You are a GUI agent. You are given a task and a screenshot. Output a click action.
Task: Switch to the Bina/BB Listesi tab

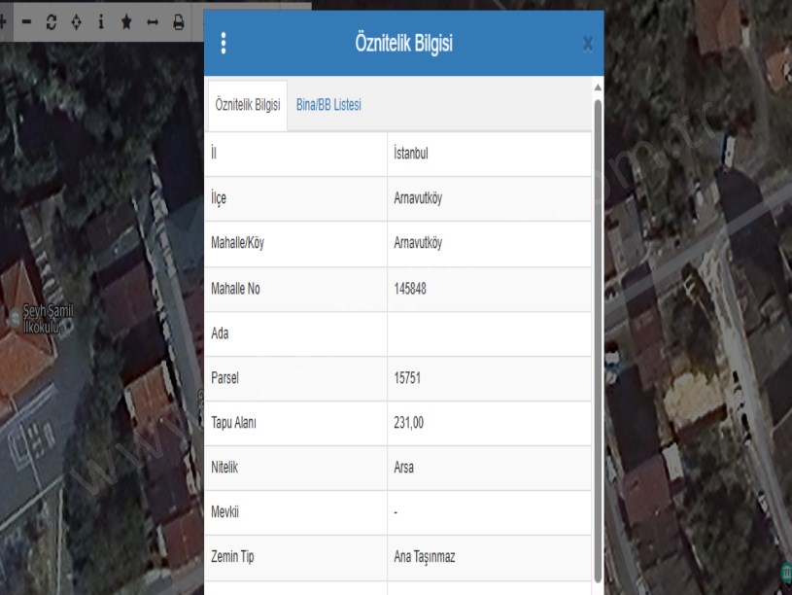click(x=328, y=105)
